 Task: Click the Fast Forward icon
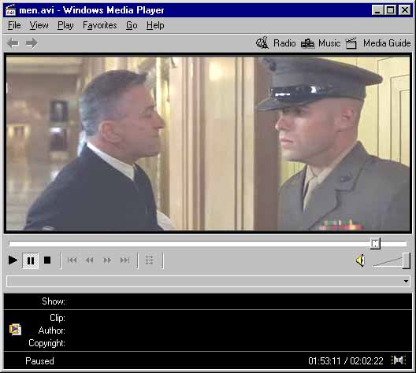[107, 260]
